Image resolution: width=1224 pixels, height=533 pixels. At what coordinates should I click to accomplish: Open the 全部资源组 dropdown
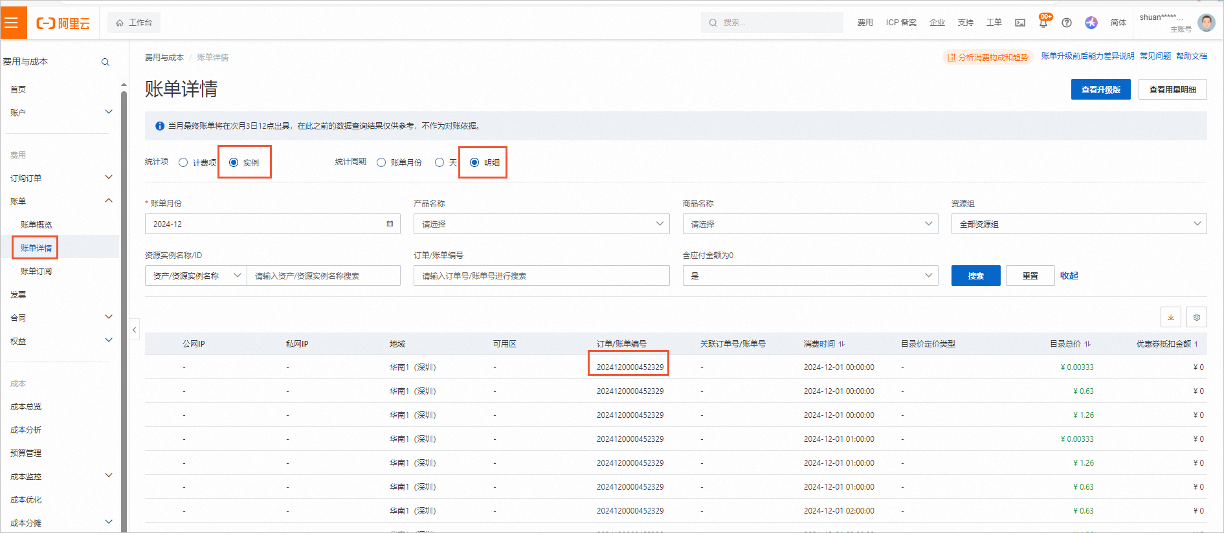(x=1079, y=224)
